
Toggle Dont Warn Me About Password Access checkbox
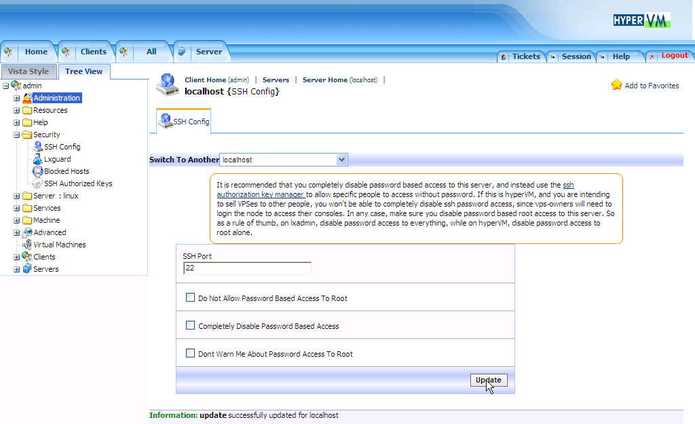click(x=190, y=353)
